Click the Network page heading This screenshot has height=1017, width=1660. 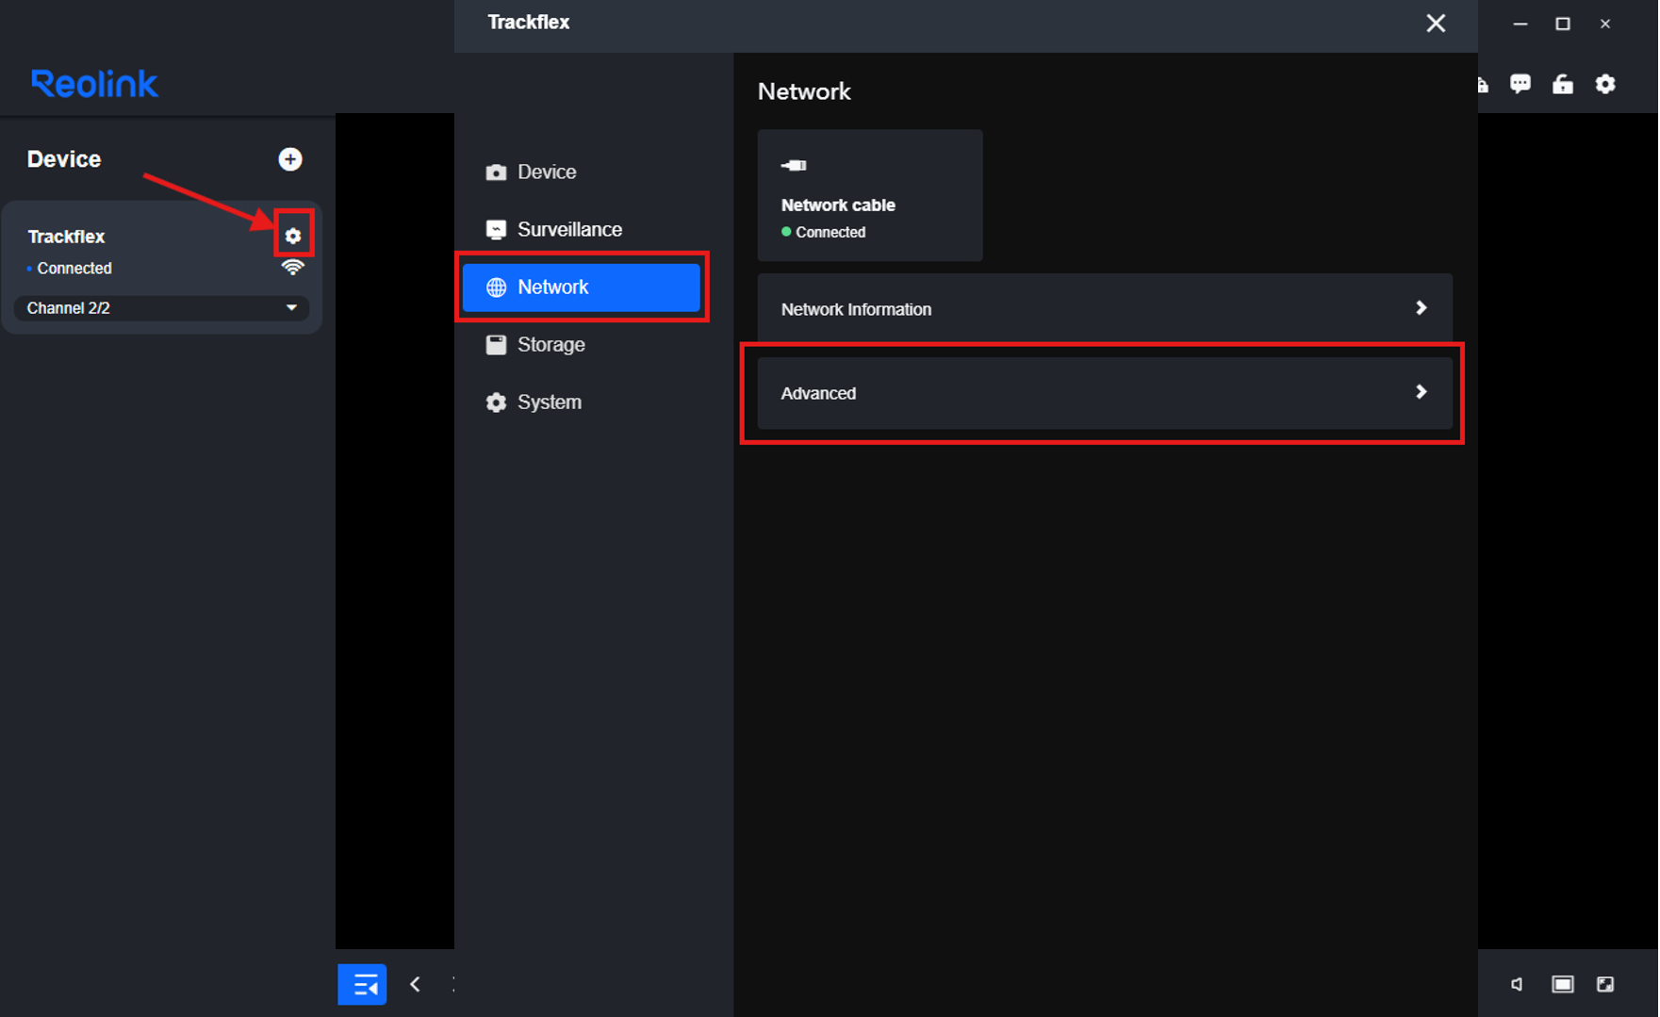pyautogui.click(x=804, y=91)
